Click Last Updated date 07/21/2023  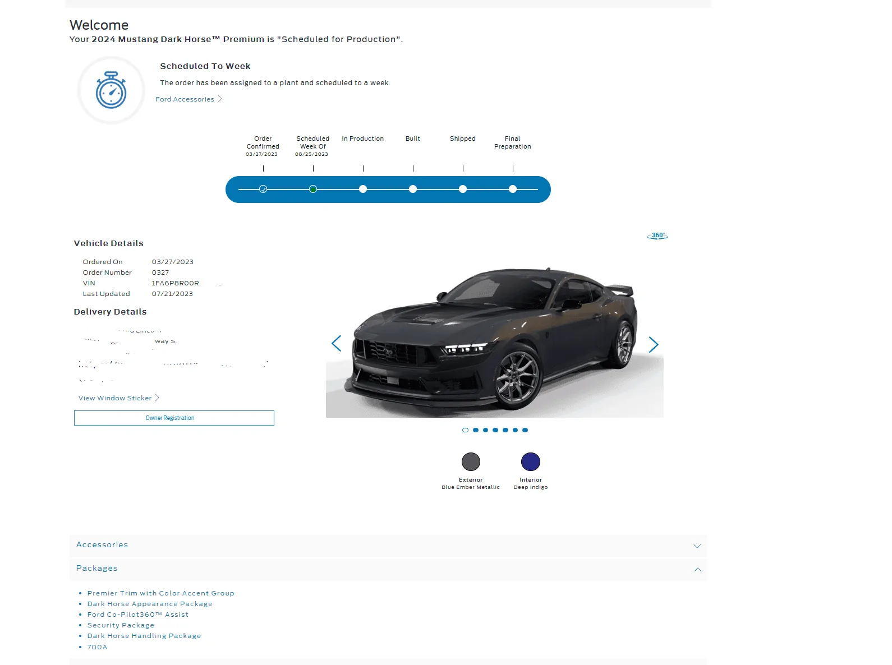pyautogui.click(x=172, y=294)
